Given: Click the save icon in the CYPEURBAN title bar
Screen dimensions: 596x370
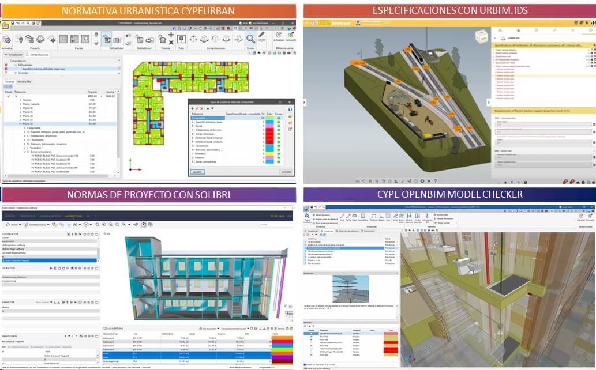Looking at the screenshot, I should tap(13, 23).
